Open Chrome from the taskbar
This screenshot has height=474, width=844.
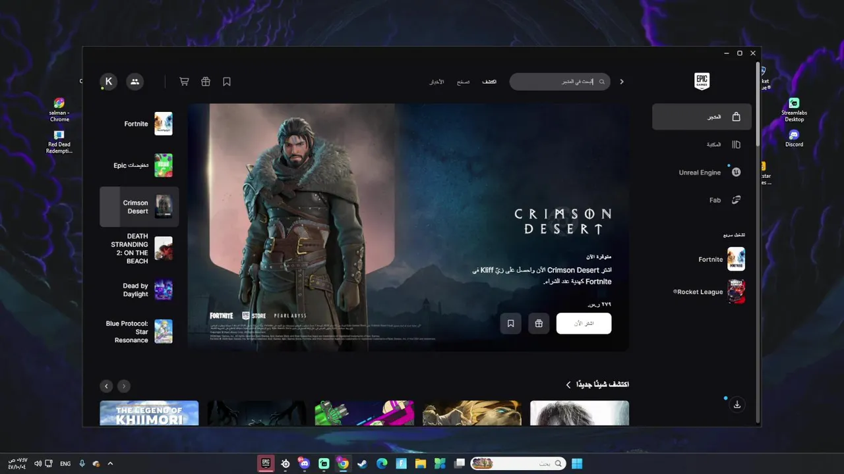tap(343, 463)
